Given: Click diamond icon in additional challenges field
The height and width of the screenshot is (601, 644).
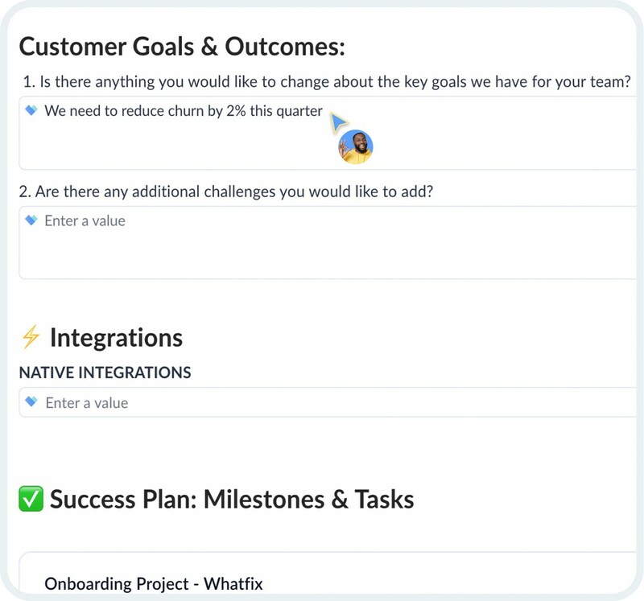Looking at the screenshot, I should click(x=31, y=220).
